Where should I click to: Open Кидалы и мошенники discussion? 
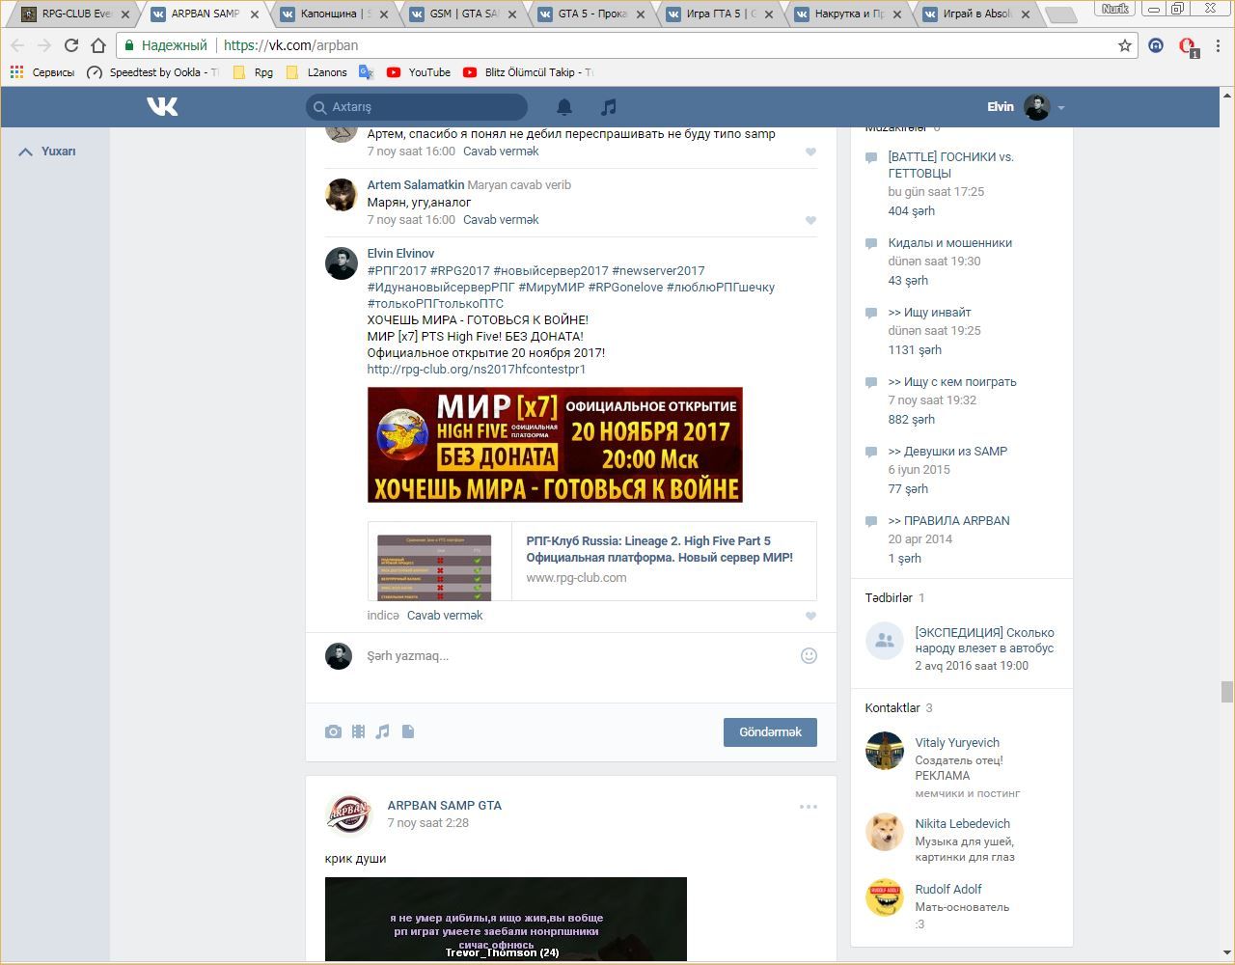click(950, 243)
